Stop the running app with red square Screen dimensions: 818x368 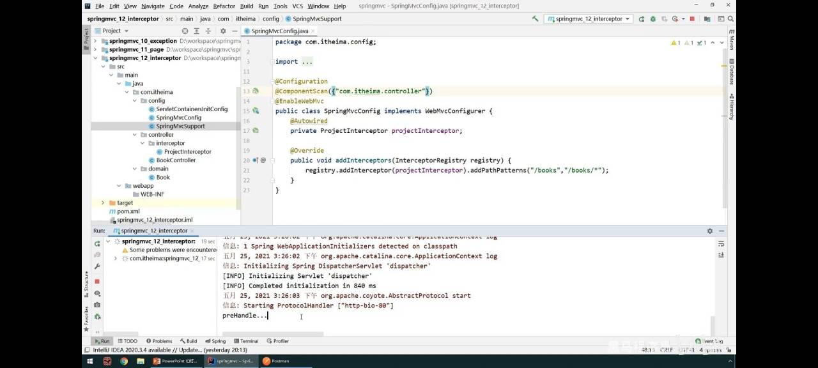pyautogui.click(x=692, y=19)
